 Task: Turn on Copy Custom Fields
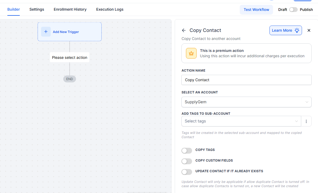click(187, 161)
